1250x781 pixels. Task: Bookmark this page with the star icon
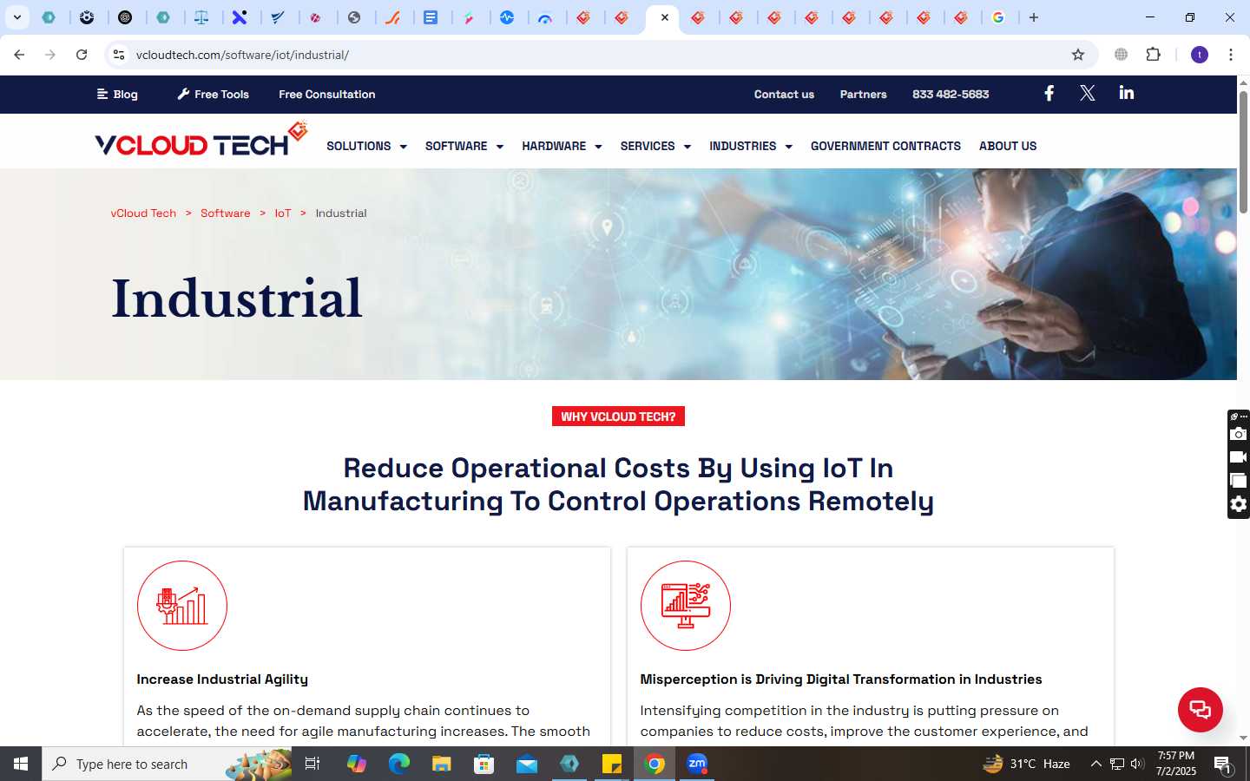pyautogui.click(x=1078, y=55)
